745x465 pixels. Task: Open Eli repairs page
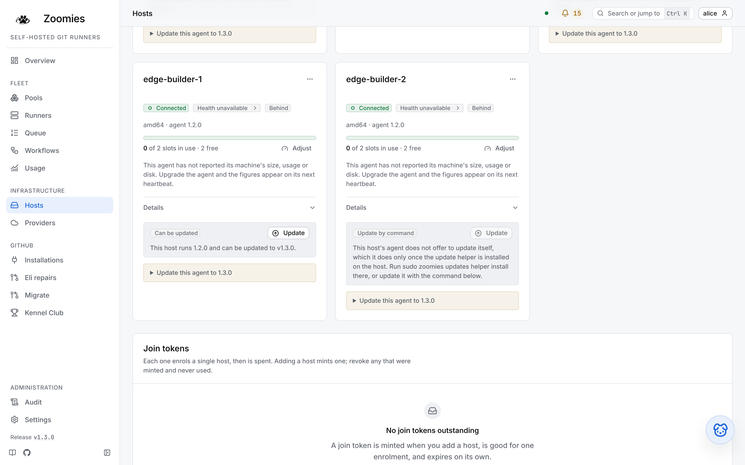(x=60, y=277)
